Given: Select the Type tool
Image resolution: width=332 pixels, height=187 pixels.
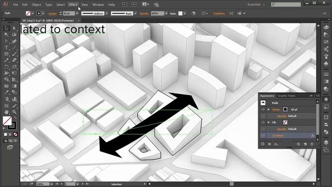Looking at the screenshot, I should (x=6, y=47).
